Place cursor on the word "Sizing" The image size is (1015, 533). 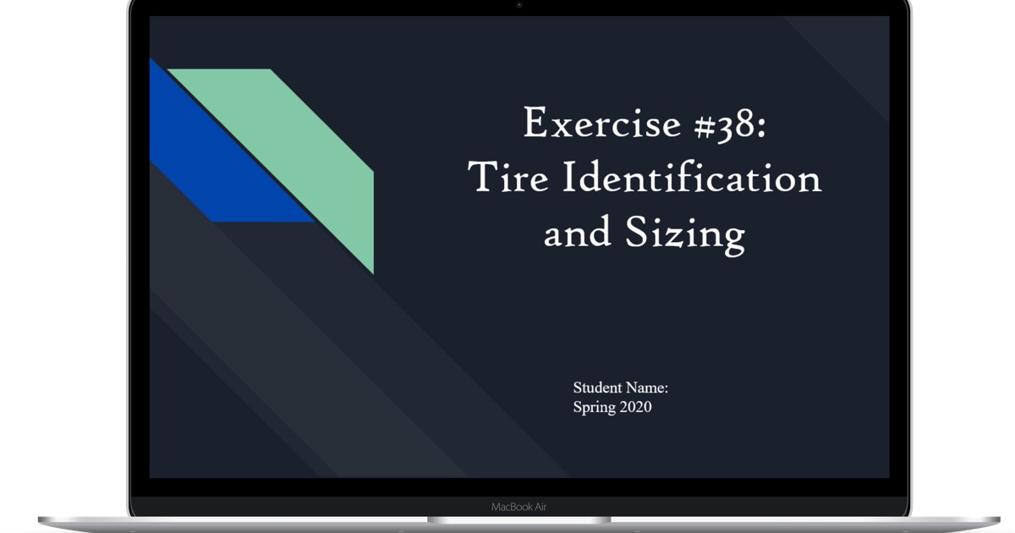685,234
